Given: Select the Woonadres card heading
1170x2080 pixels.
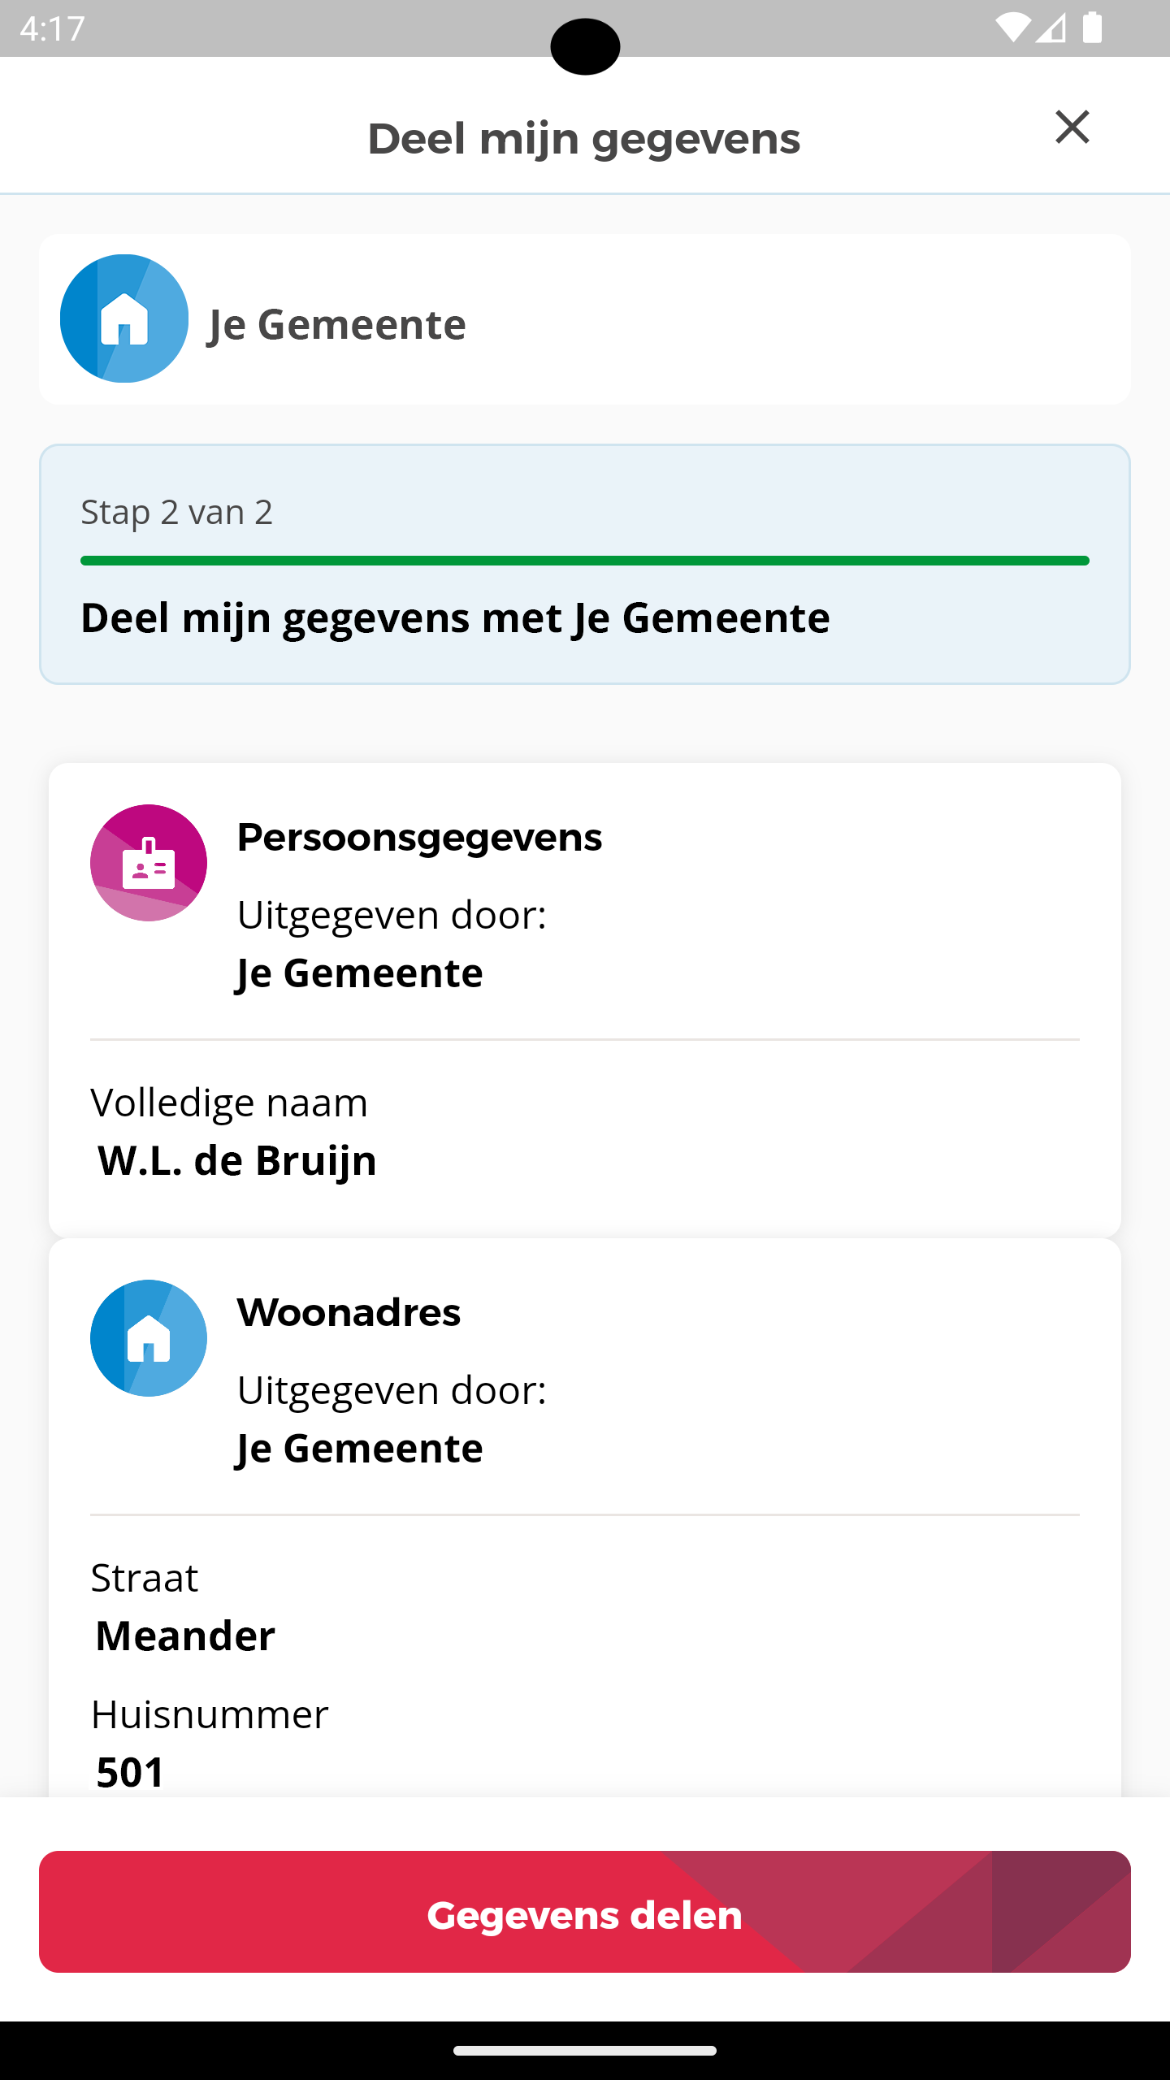Looking at the screenshot, I should 349,1312.
